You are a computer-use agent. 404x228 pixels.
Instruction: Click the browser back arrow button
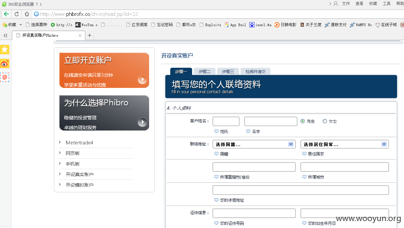[6, 14]
